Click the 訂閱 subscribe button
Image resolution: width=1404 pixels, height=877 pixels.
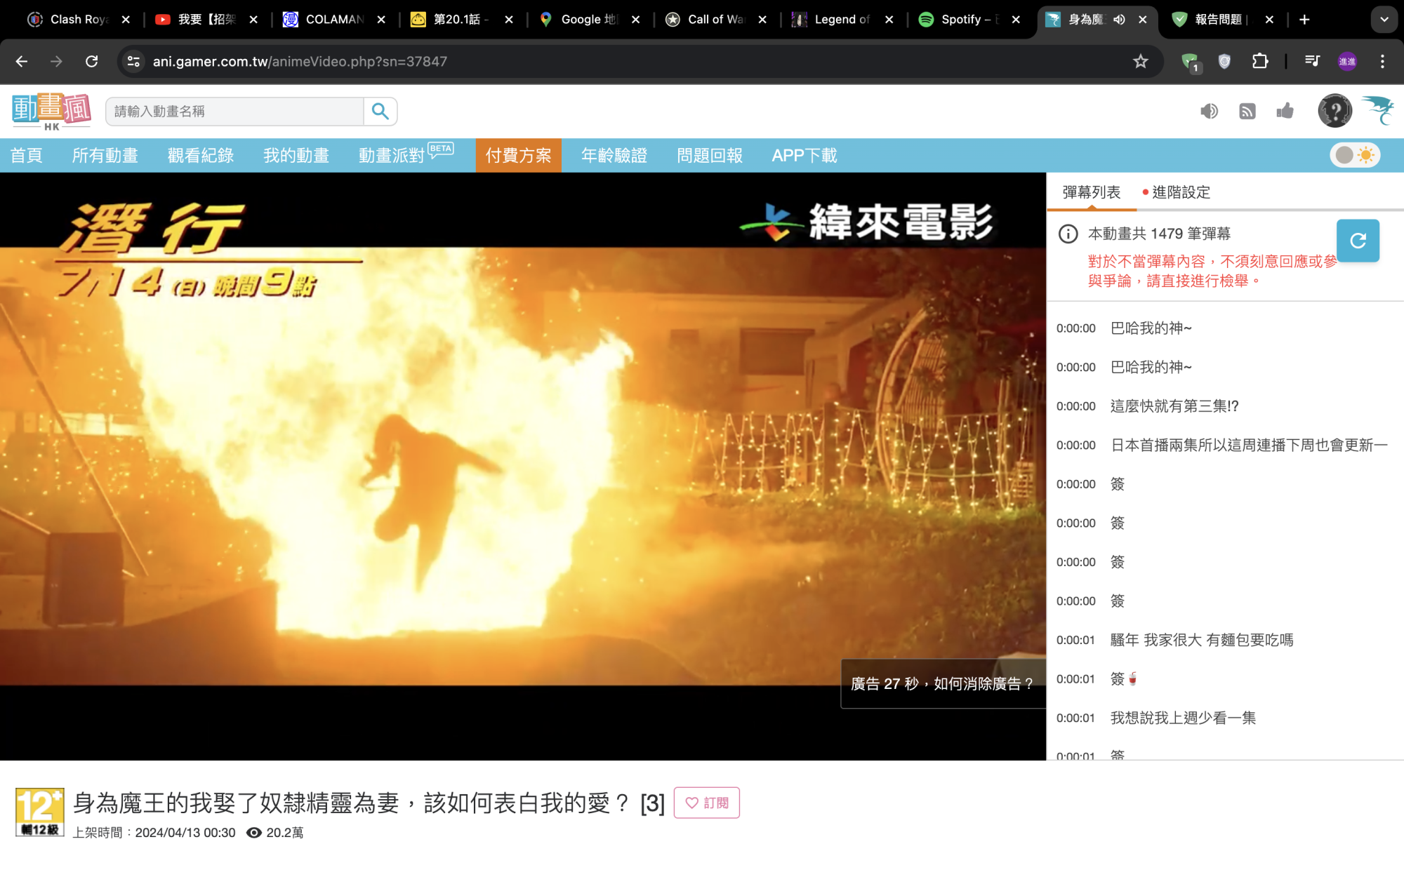[707, 802]
